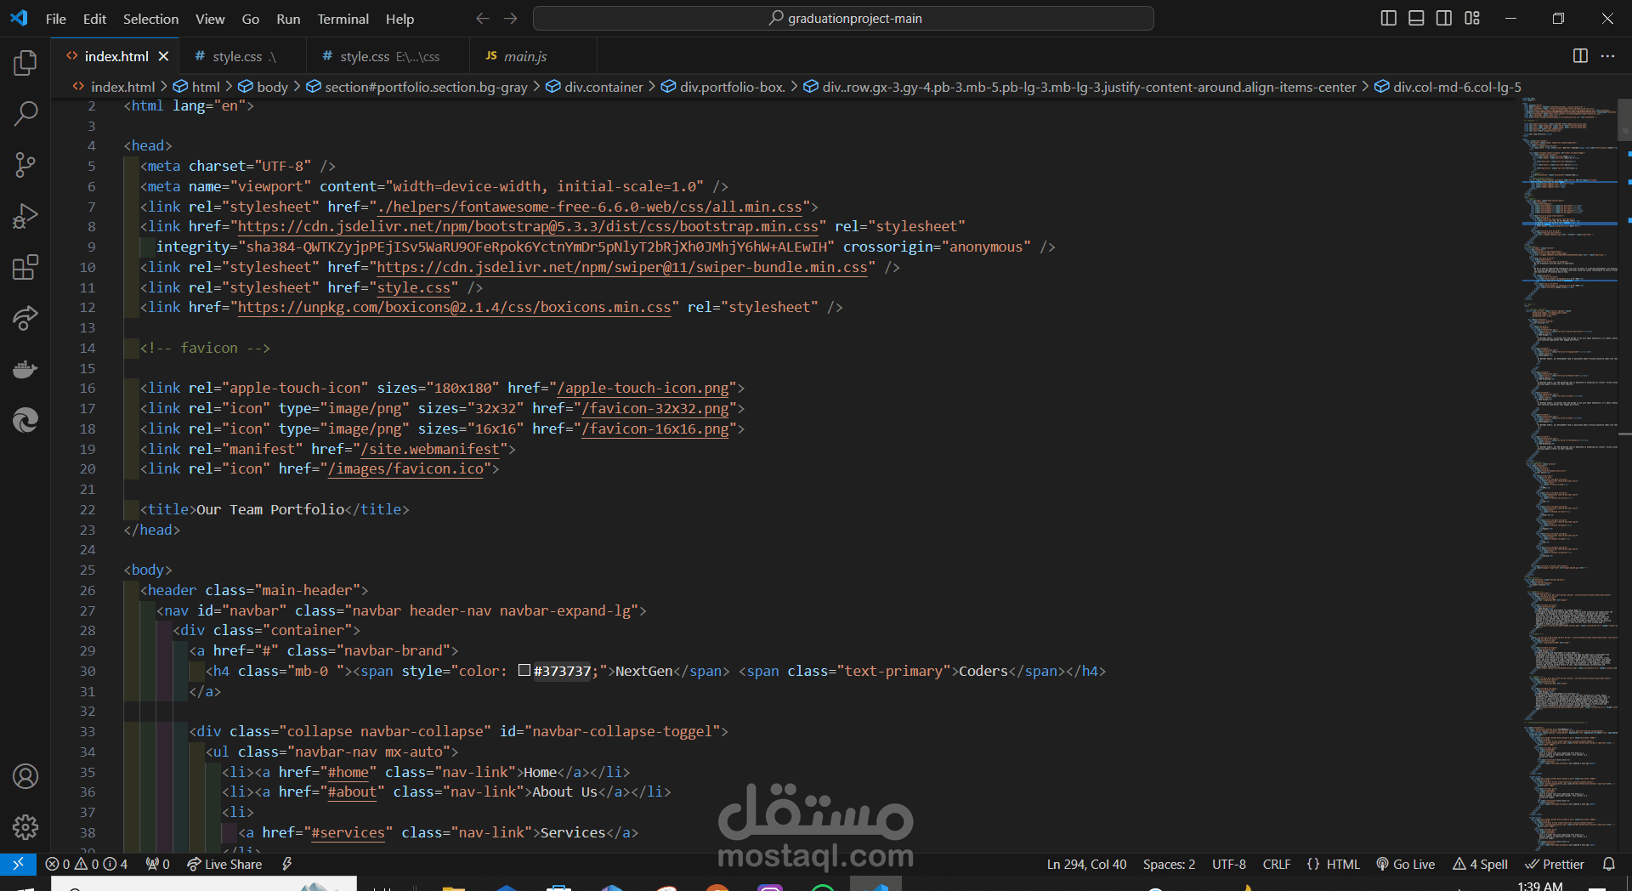This screenshot has width=1632, height=891.
Task: Open the Run menu
Action: tap(288, 19)
